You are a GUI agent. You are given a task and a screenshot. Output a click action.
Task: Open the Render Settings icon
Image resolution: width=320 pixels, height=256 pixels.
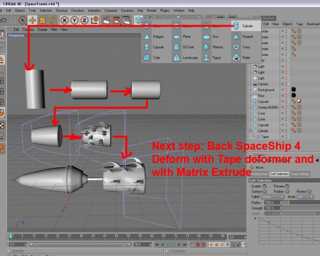(x=126, y=20)
